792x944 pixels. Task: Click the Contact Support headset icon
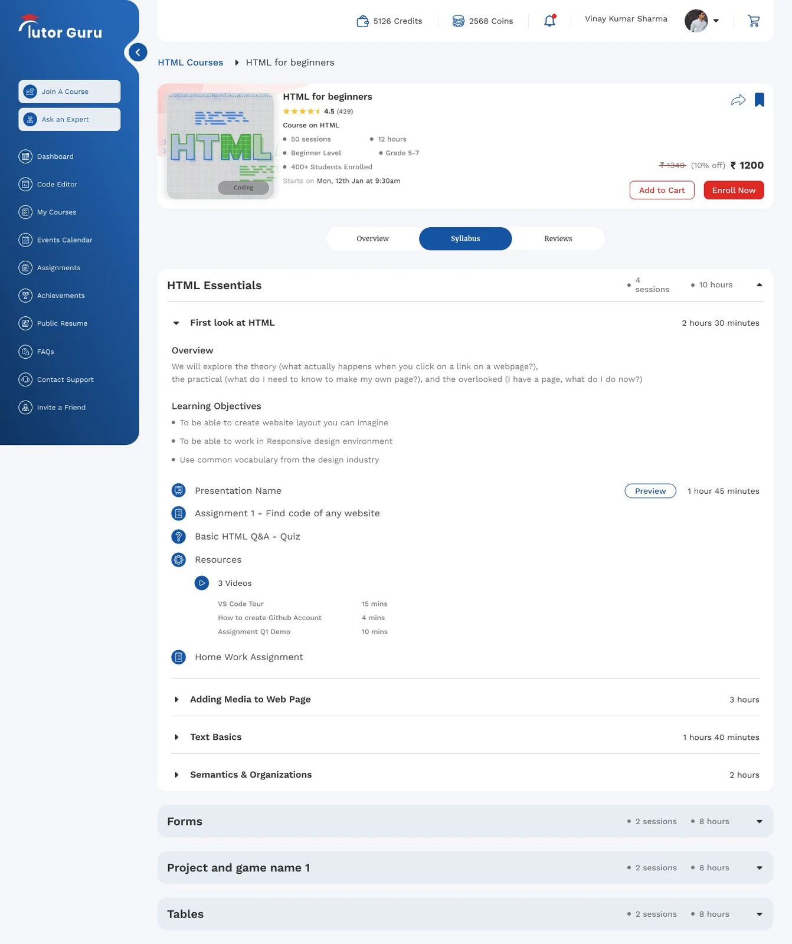click(25, 379)
